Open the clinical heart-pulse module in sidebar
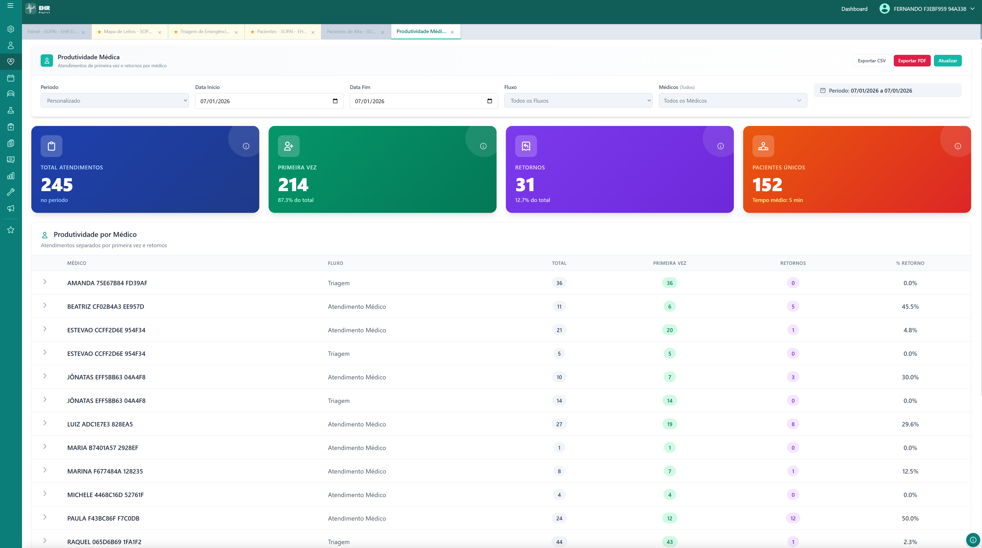 click(10, 62)
